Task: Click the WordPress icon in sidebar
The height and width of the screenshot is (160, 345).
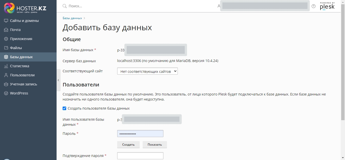Action: click(x=6, y=93)
